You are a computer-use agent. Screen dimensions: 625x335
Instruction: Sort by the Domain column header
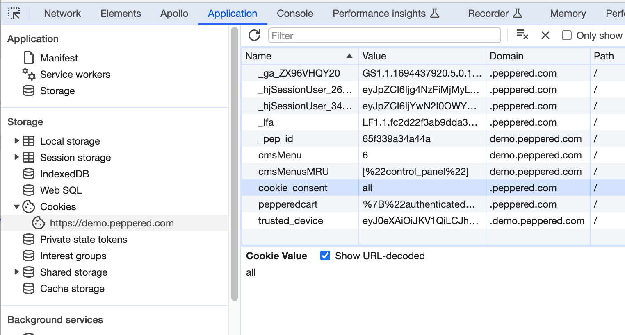538,56
